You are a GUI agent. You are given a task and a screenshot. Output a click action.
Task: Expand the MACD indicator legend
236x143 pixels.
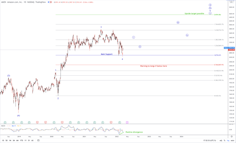tap(3, 126)
